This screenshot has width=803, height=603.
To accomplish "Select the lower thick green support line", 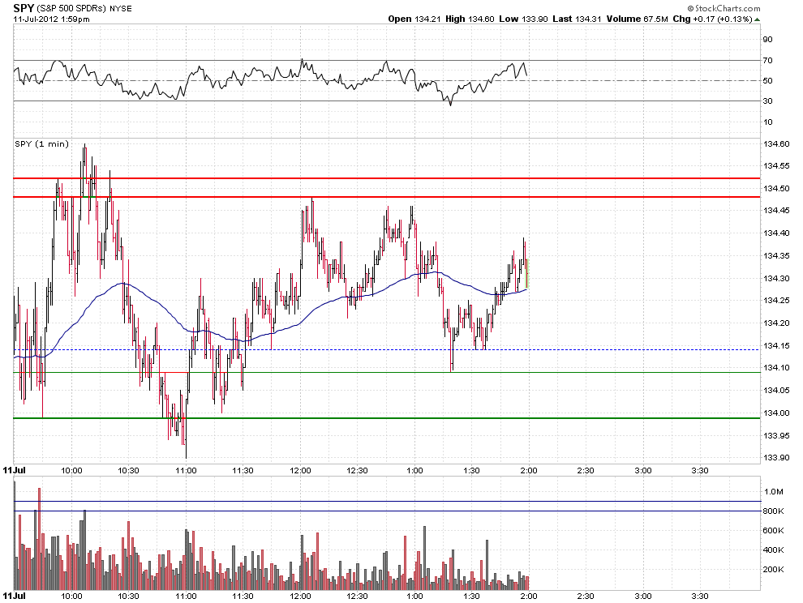I will [387, 418].
